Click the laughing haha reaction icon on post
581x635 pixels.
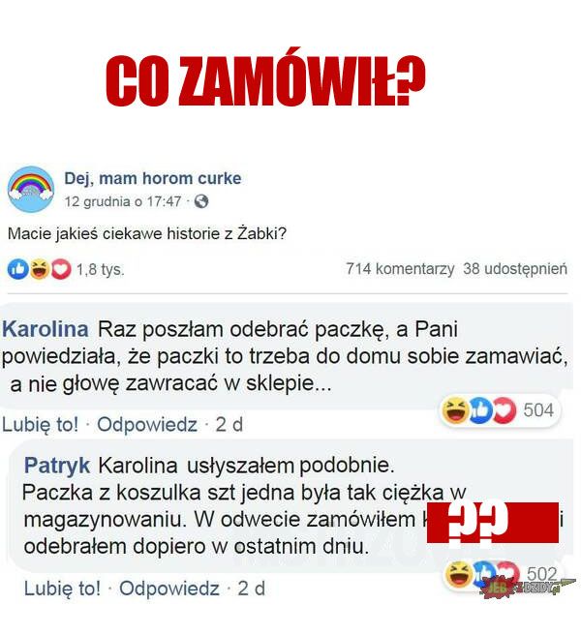pyautogui.click(x=40, y=269)
